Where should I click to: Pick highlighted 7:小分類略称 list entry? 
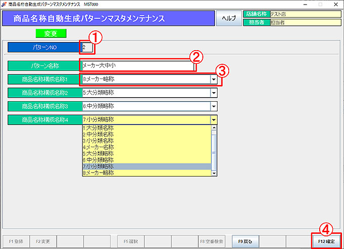[147, 167]
